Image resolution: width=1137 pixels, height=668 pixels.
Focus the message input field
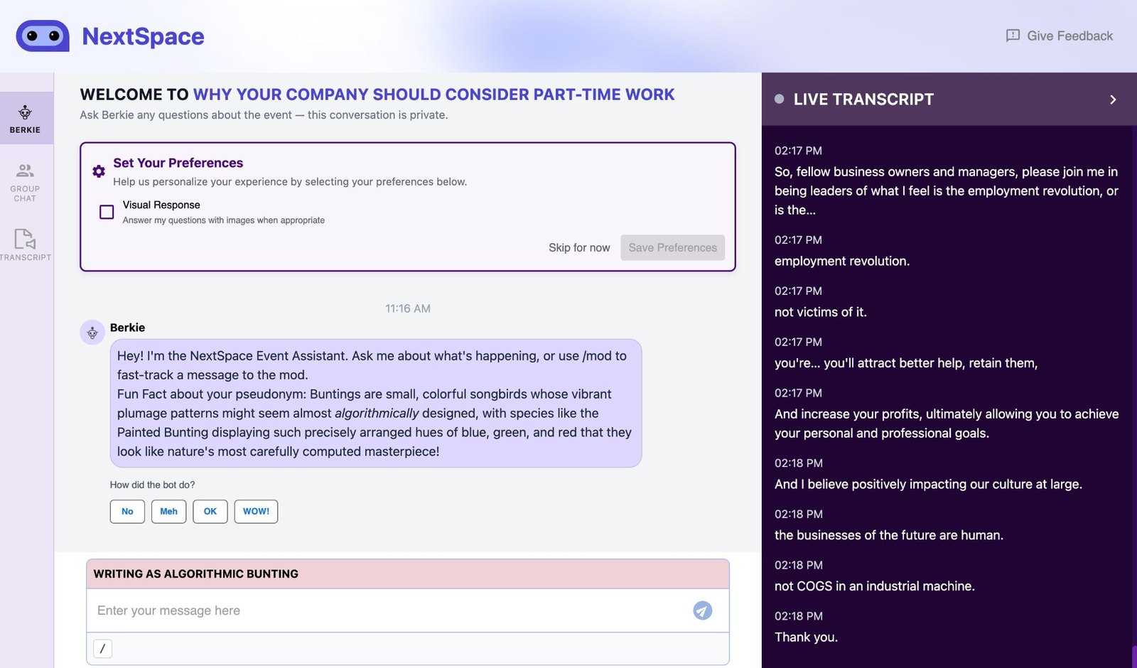(x=387, y=610)
